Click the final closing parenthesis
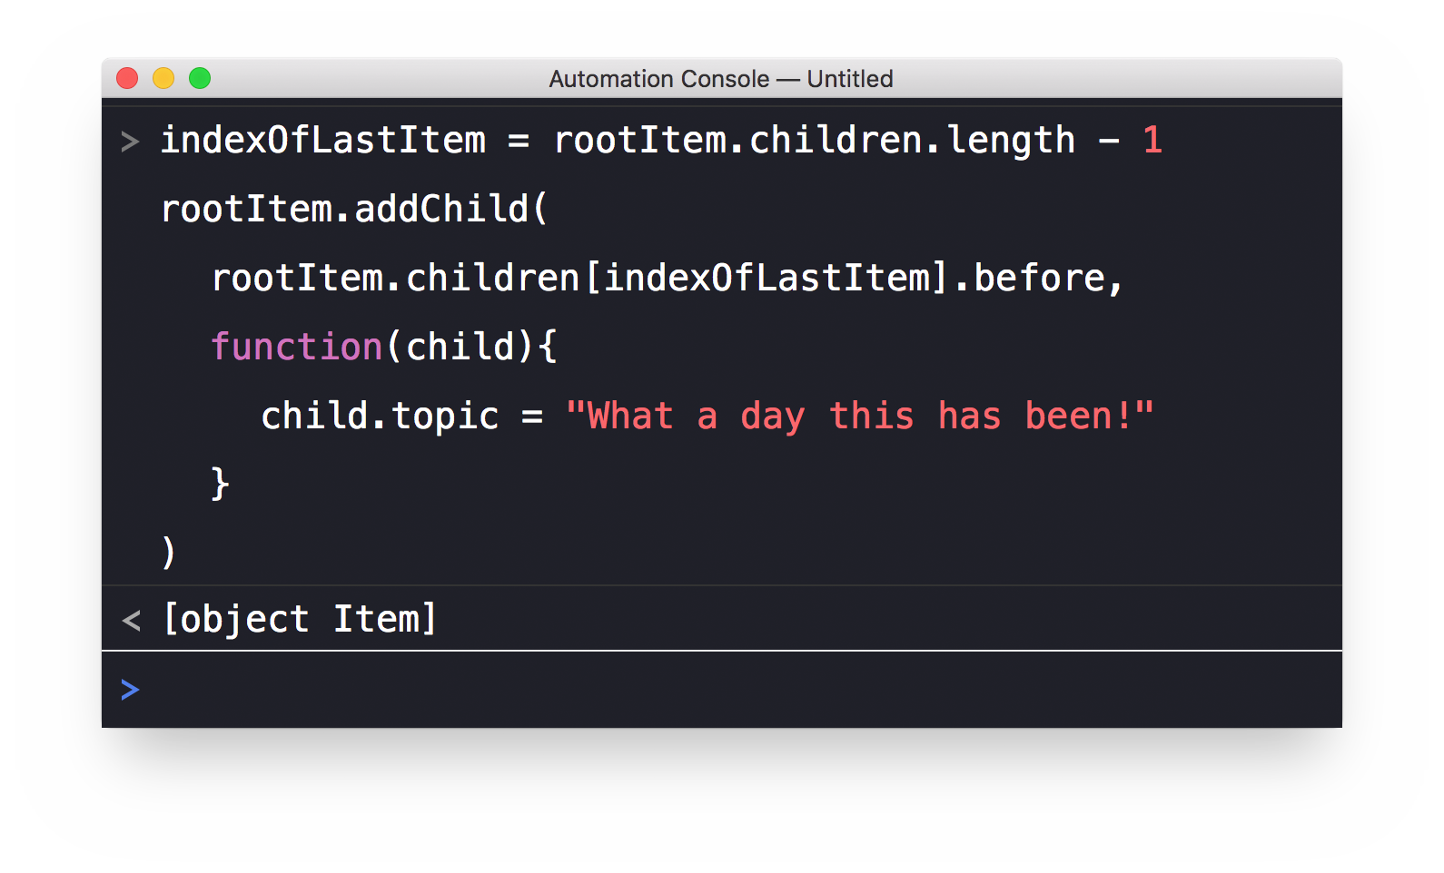 pyautogui.click(x=168, y=552)
